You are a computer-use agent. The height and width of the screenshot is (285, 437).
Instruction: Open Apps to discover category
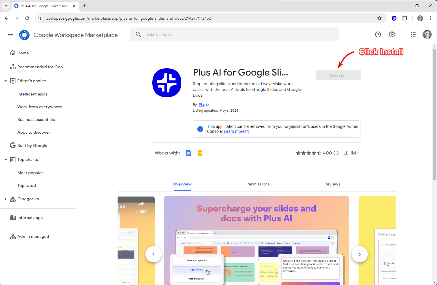click(x=34, y=132)
